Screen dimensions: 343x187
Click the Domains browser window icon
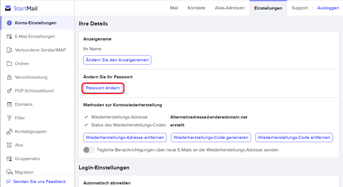[x=9, y=104]
